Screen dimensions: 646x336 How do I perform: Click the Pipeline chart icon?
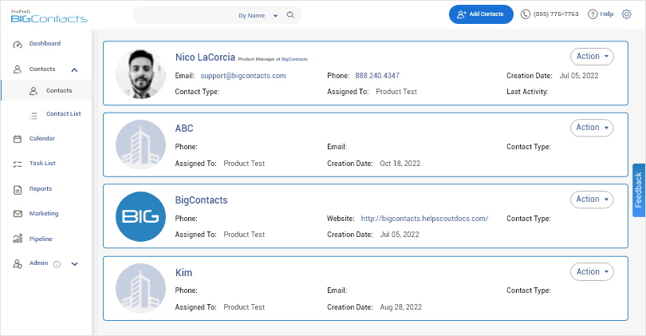click(18, 239)
